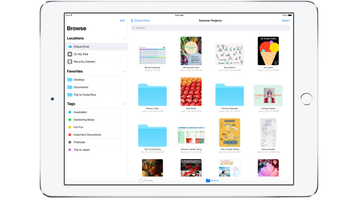Screen dimensions: 358x199
Task: Open the Documents folder icon in Favorites
Action: point(70,87)
